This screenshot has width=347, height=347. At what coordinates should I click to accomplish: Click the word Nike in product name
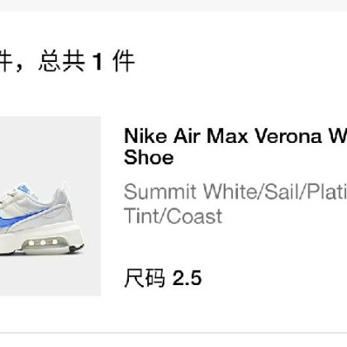[145, 136]
